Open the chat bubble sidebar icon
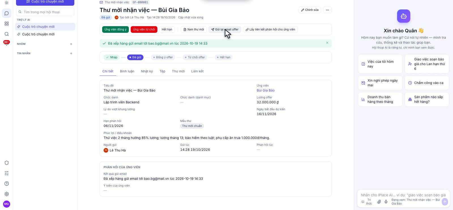 (7, 13)
